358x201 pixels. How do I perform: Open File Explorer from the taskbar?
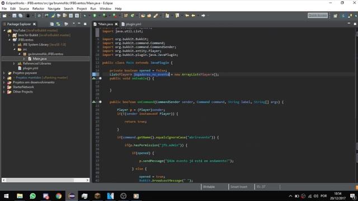click(x=20, y=196)
